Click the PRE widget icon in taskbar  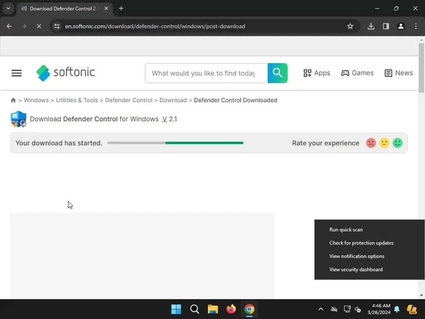coord(412,309)
